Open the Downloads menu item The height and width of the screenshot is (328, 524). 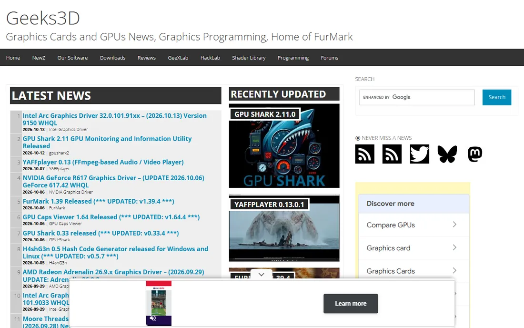pos(112,58)
